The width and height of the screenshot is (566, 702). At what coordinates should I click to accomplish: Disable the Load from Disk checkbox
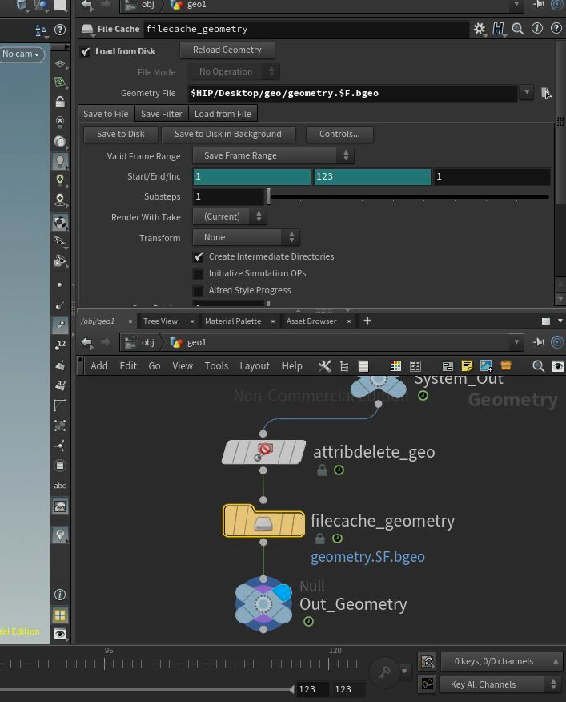86,51
